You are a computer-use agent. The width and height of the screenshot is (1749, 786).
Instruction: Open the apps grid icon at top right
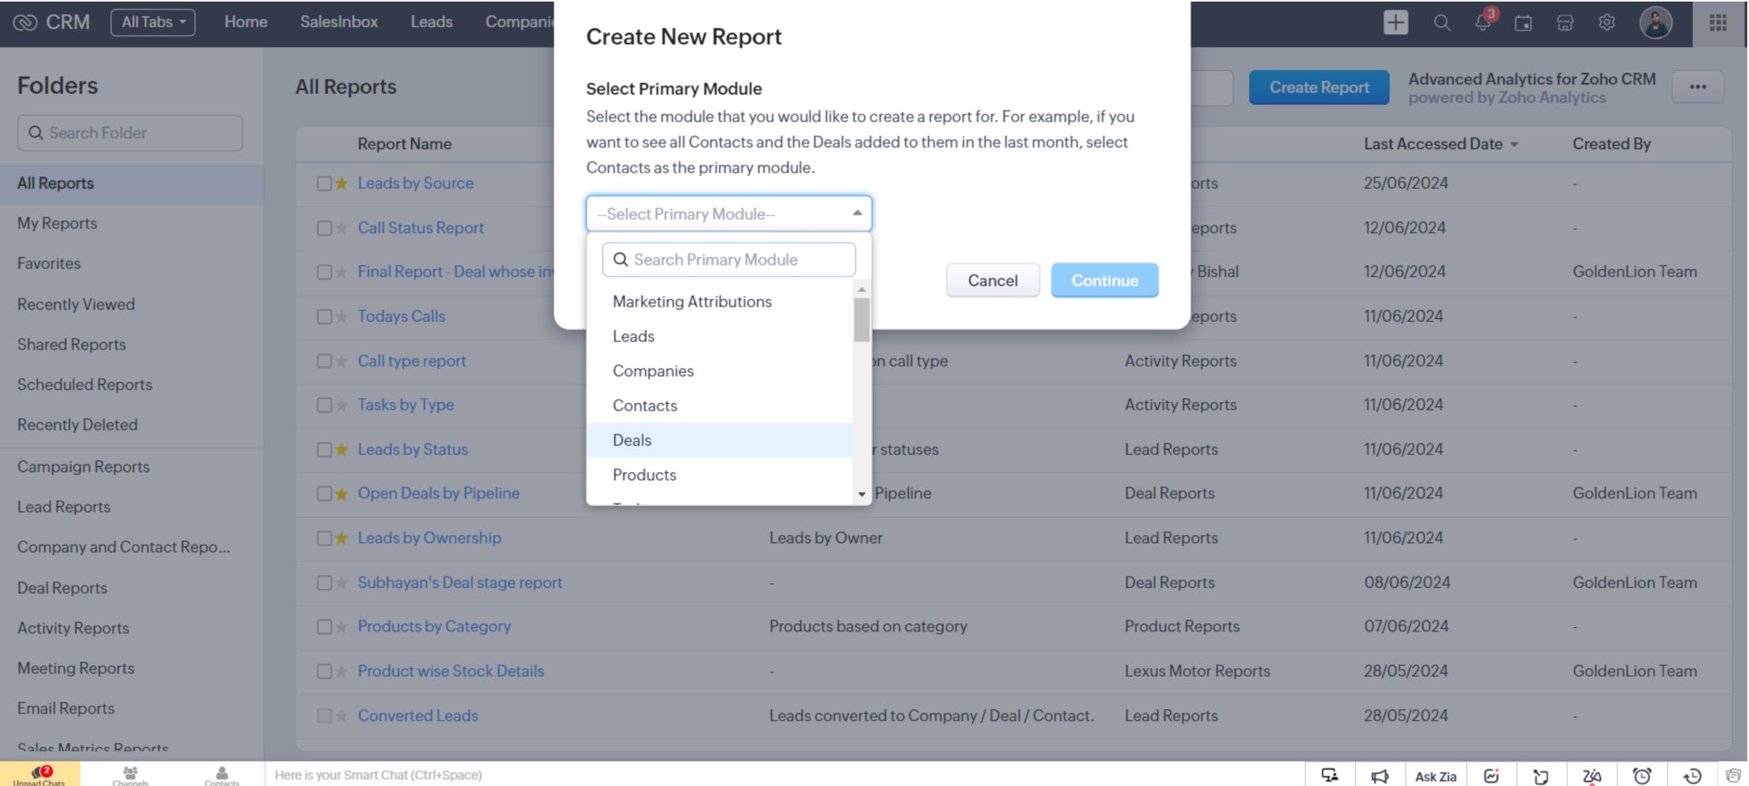(1717, 21)
